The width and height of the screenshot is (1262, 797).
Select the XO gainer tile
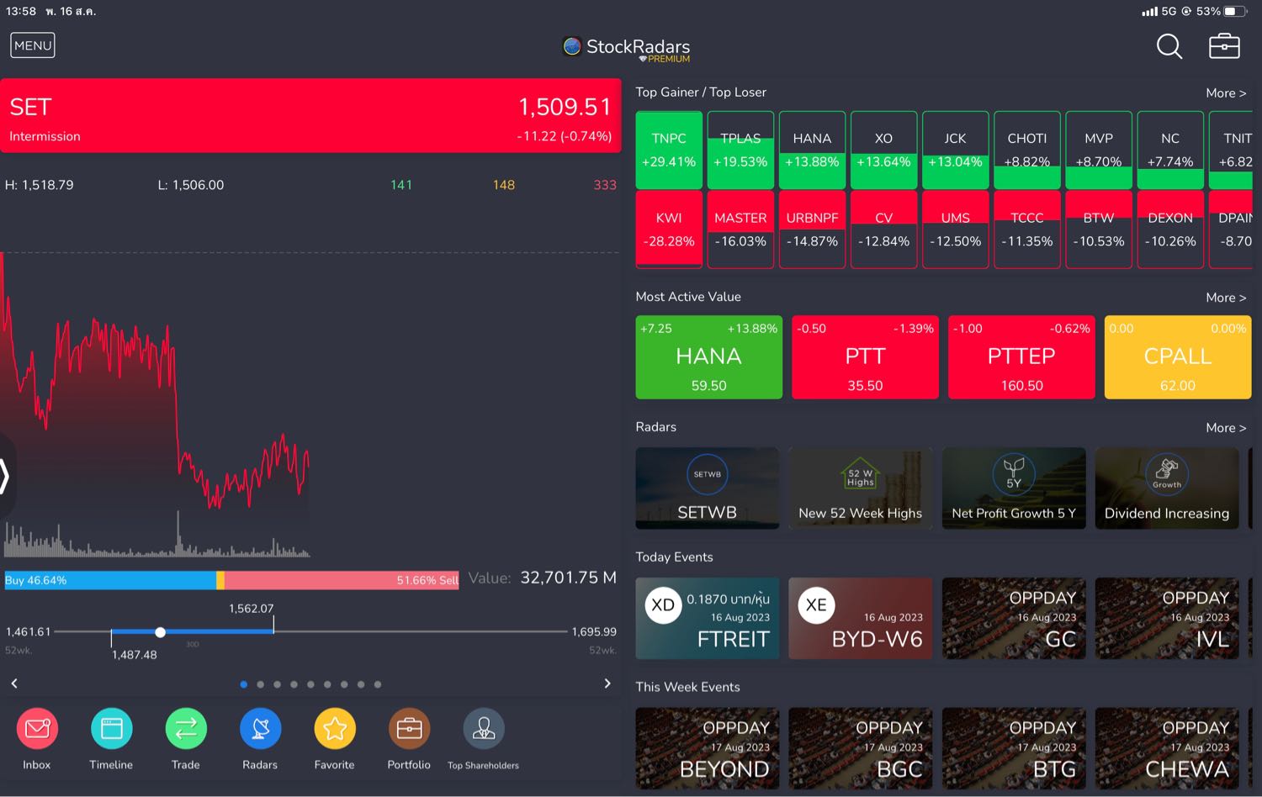click(x=883, y=150)
